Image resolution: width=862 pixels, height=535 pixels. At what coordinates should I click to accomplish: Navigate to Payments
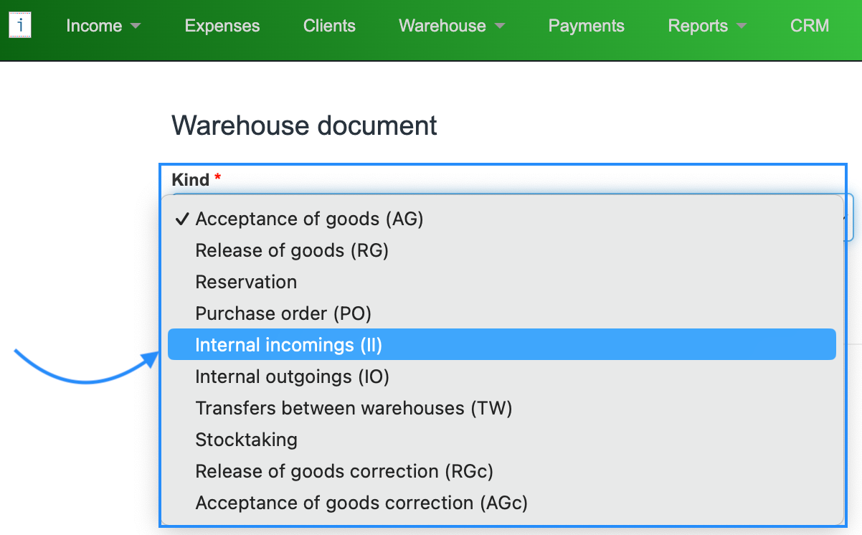coord(586,26)
